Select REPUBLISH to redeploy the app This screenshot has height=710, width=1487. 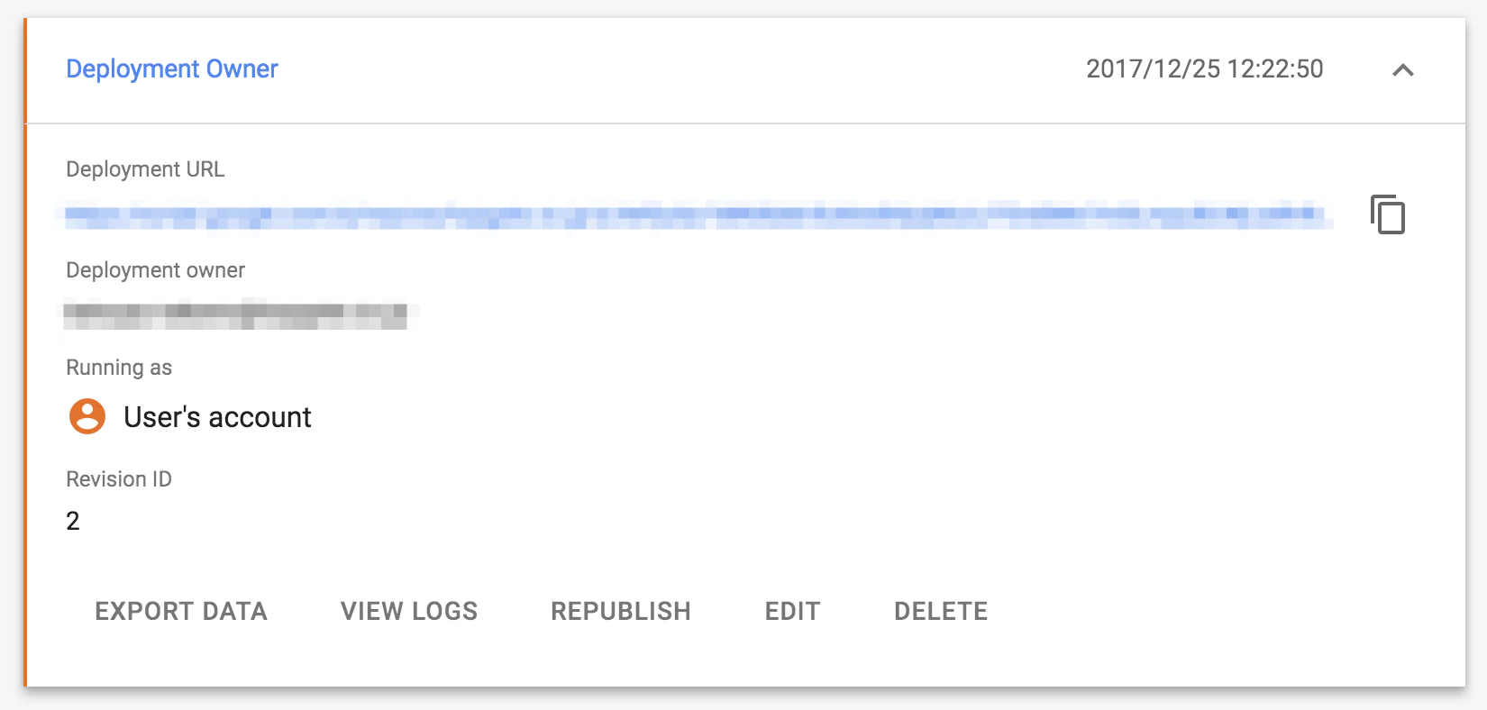tap(621, 611)
